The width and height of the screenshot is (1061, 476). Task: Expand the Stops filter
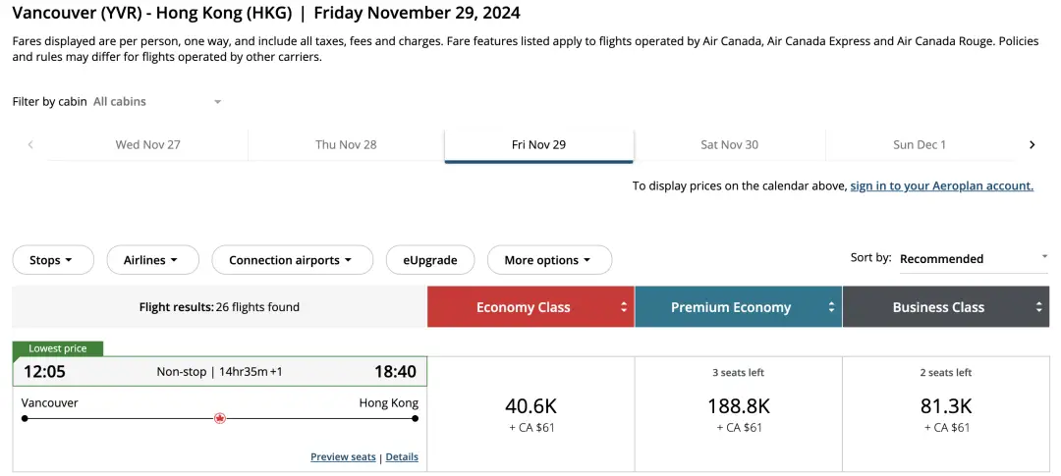tap(52, 260)
